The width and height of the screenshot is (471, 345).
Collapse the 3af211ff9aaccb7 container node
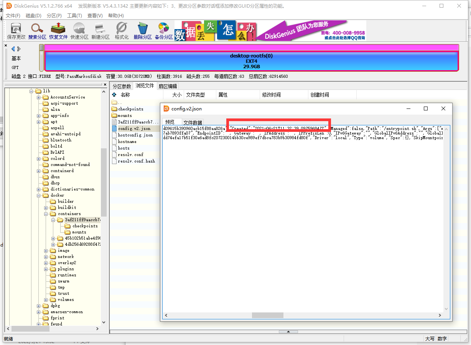pyautogui.click(x=53, y=220)
